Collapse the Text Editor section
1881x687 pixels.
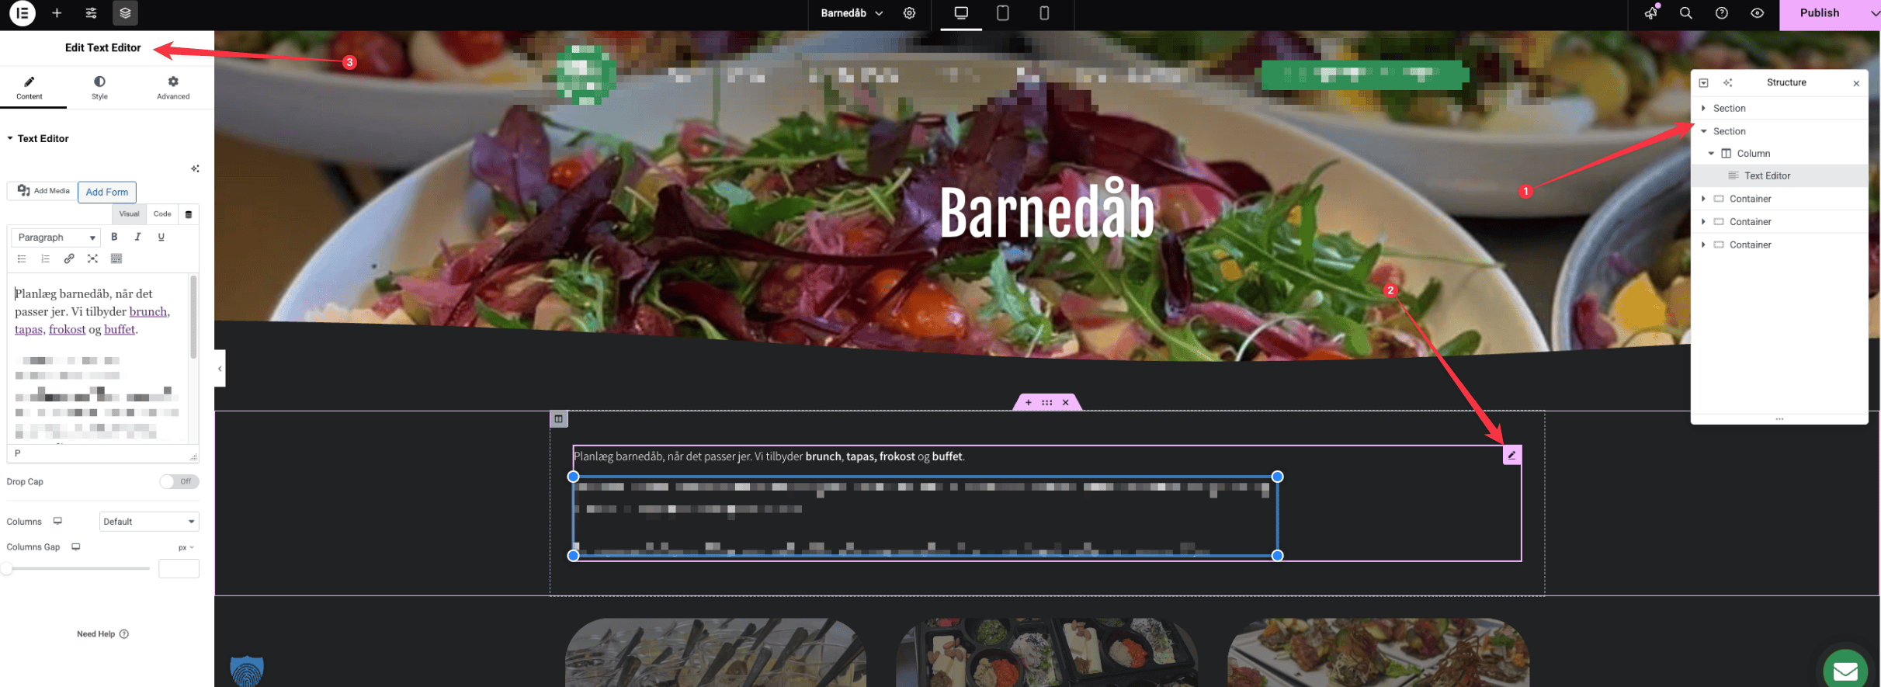pos(38,138)
